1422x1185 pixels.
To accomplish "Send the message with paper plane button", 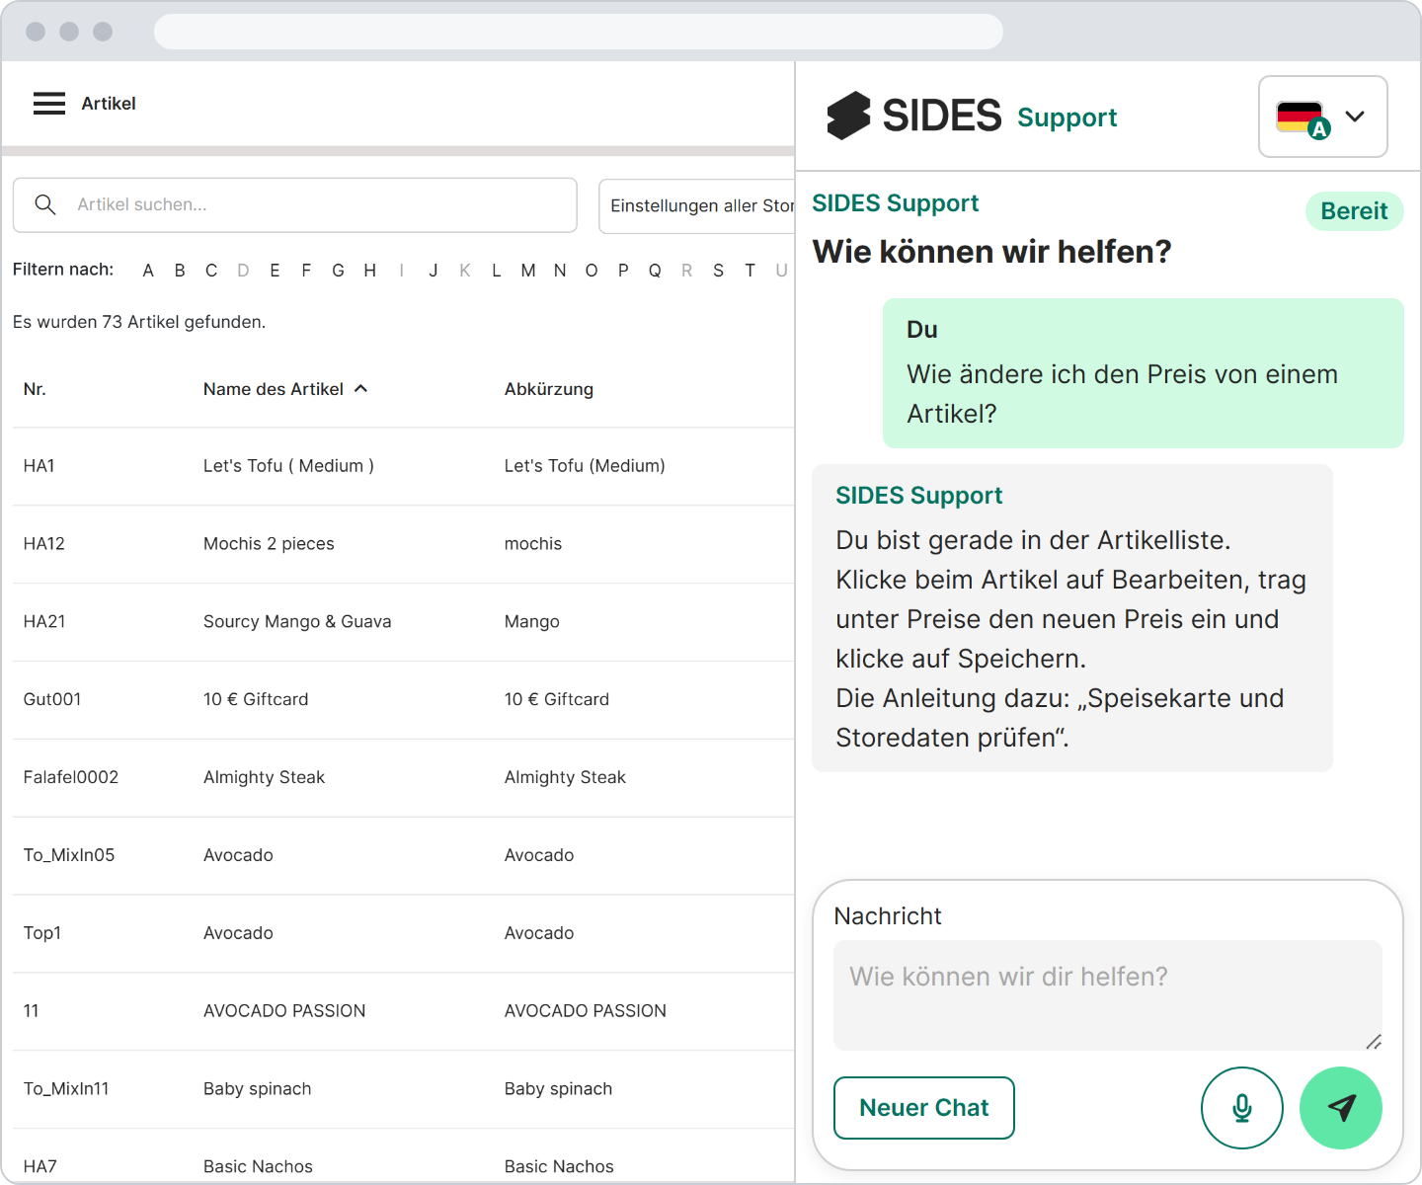I will (1341, 1108).
